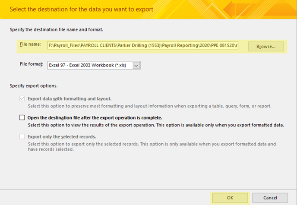Click description about viewing the export operation results
297x205 pixels.
click(155, 125)
